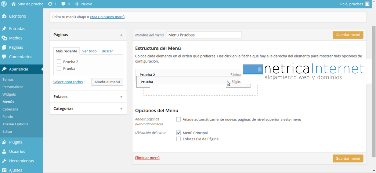Switch to the Ver todo tab

[89, 51]
